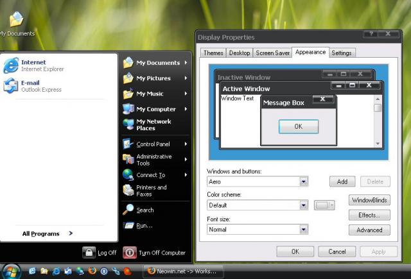Select the Appearance tab
This screenshot has height=279, width=411.
[x=310, y=52]
